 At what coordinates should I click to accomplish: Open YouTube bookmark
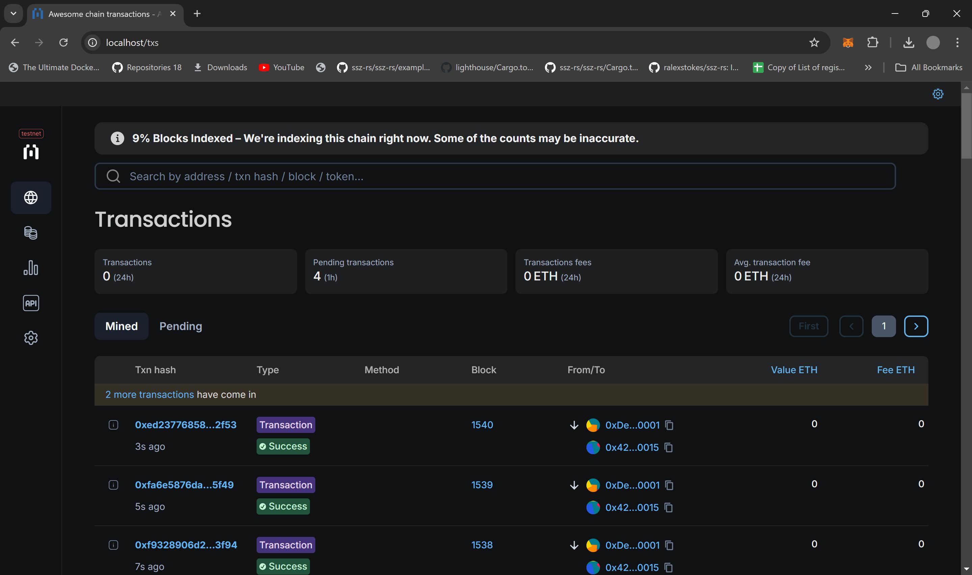point(281,67)
